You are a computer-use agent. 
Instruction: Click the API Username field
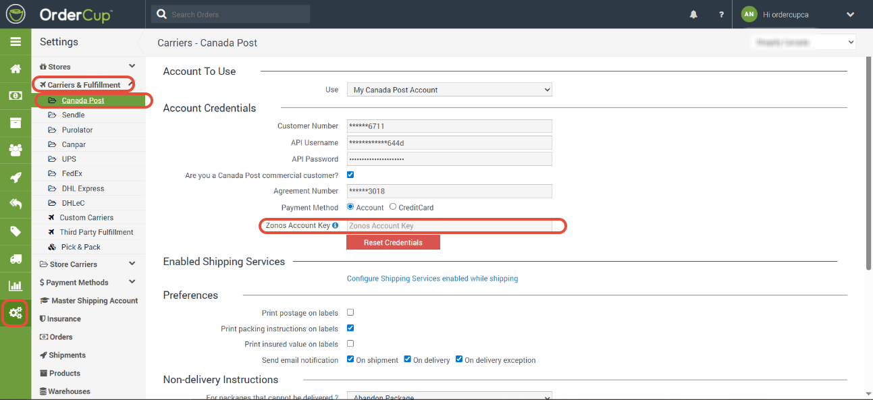(449, 142)
